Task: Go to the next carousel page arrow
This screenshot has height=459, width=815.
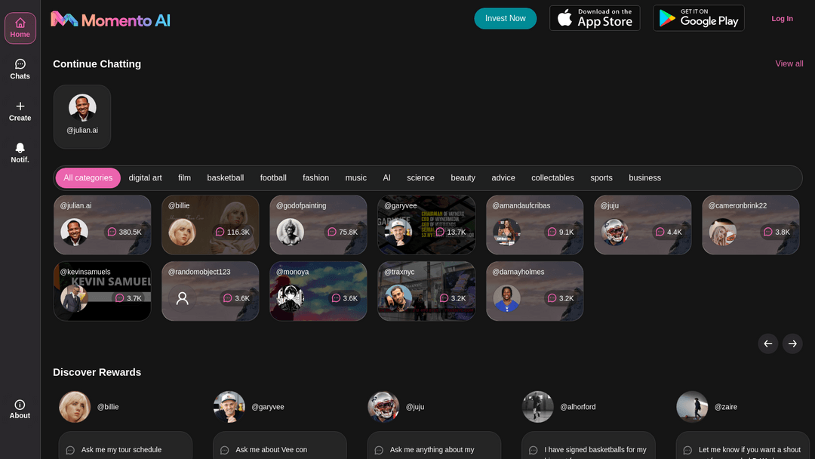Action: coord(792,343)
